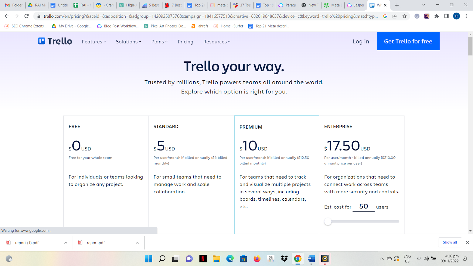
Task: Reload the page with the refresh icon
Action: coord(27,16)
